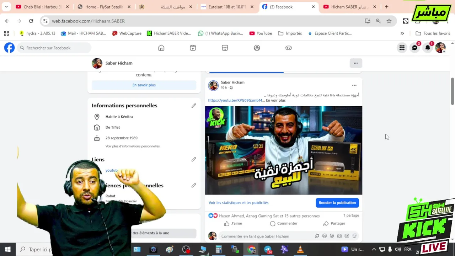The height and width of the screenshot is (256, 455).
Task: Open Importés bookmarks folder
Action: click(x=290, y=33)
